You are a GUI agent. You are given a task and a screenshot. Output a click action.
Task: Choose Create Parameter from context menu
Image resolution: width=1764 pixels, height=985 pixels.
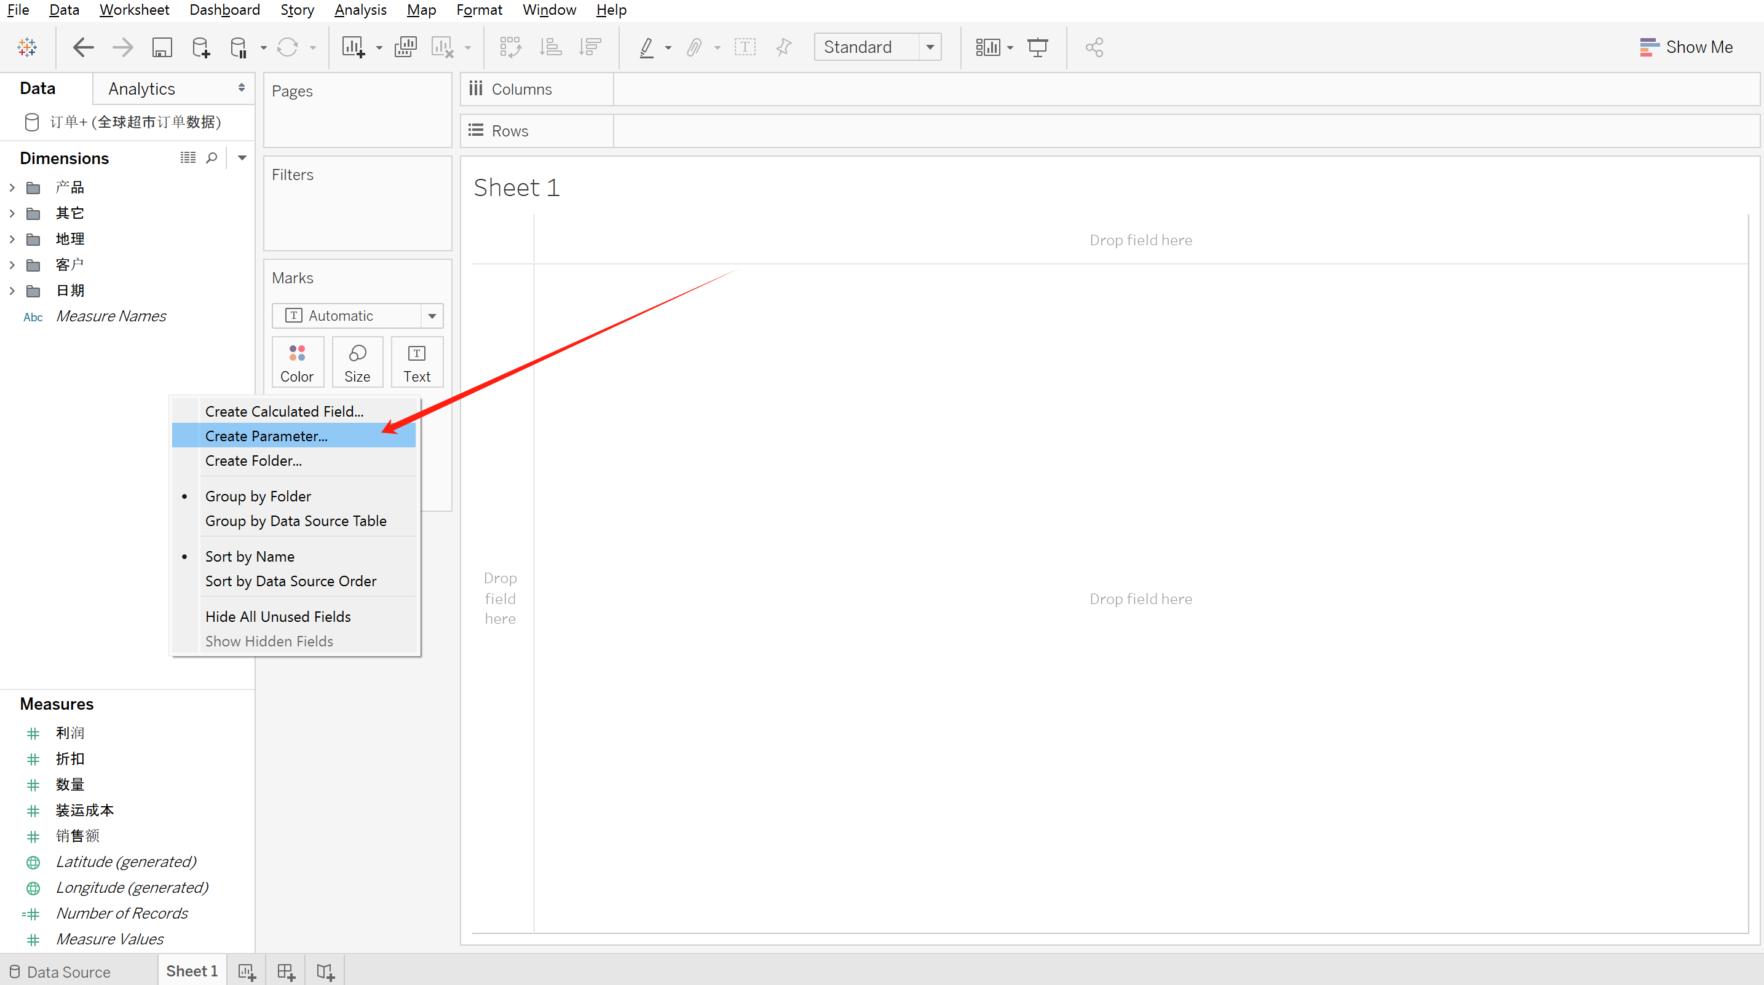click(266, 436)
